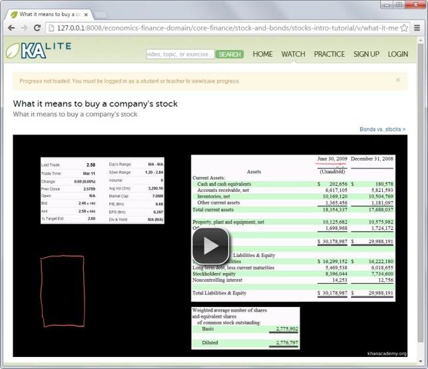This screenshot has height=369, width=428.
Task: Click the LOGIN link
Action: click(398, 54)
